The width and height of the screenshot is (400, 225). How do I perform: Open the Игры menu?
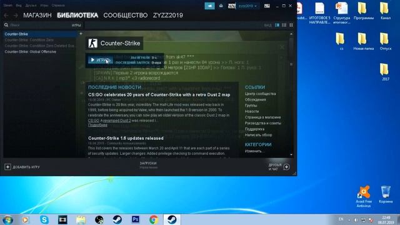coord(44,6)
